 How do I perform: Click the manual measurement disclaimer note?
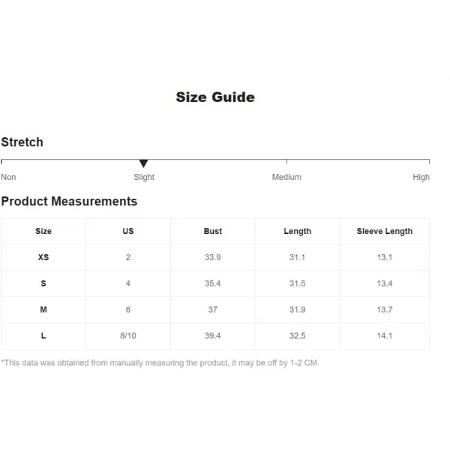coord(160,363)
